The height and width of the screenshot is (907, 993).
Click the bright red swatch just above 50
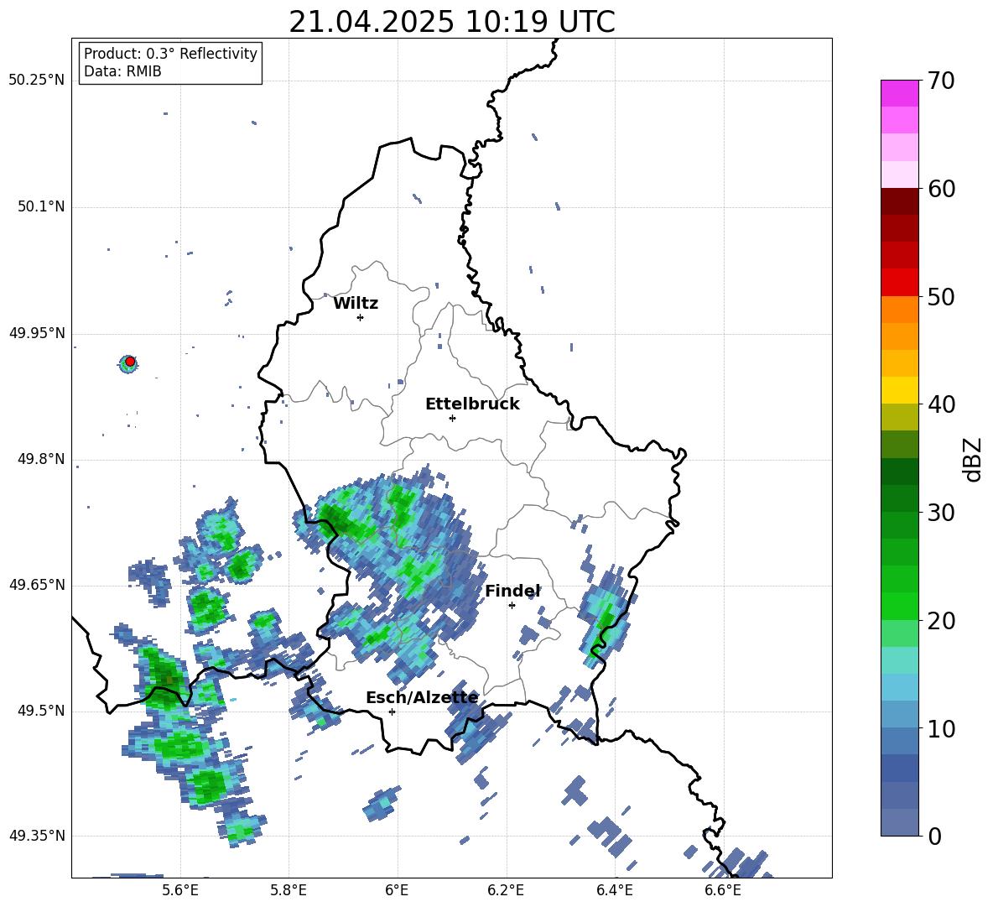tap(899, 283)
